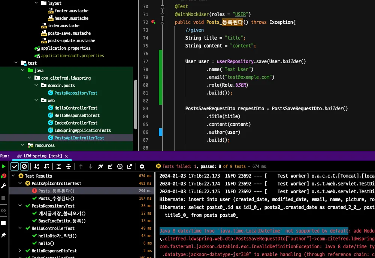Open the test history clock icon
This screenshot has width=375, height=258.
[120, 166]
